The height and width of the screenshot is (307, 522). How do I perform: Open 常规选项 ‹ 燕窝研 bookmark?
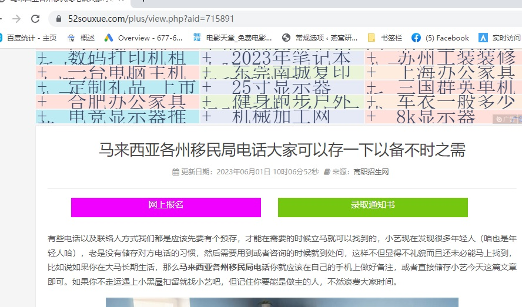click(320, 38)
